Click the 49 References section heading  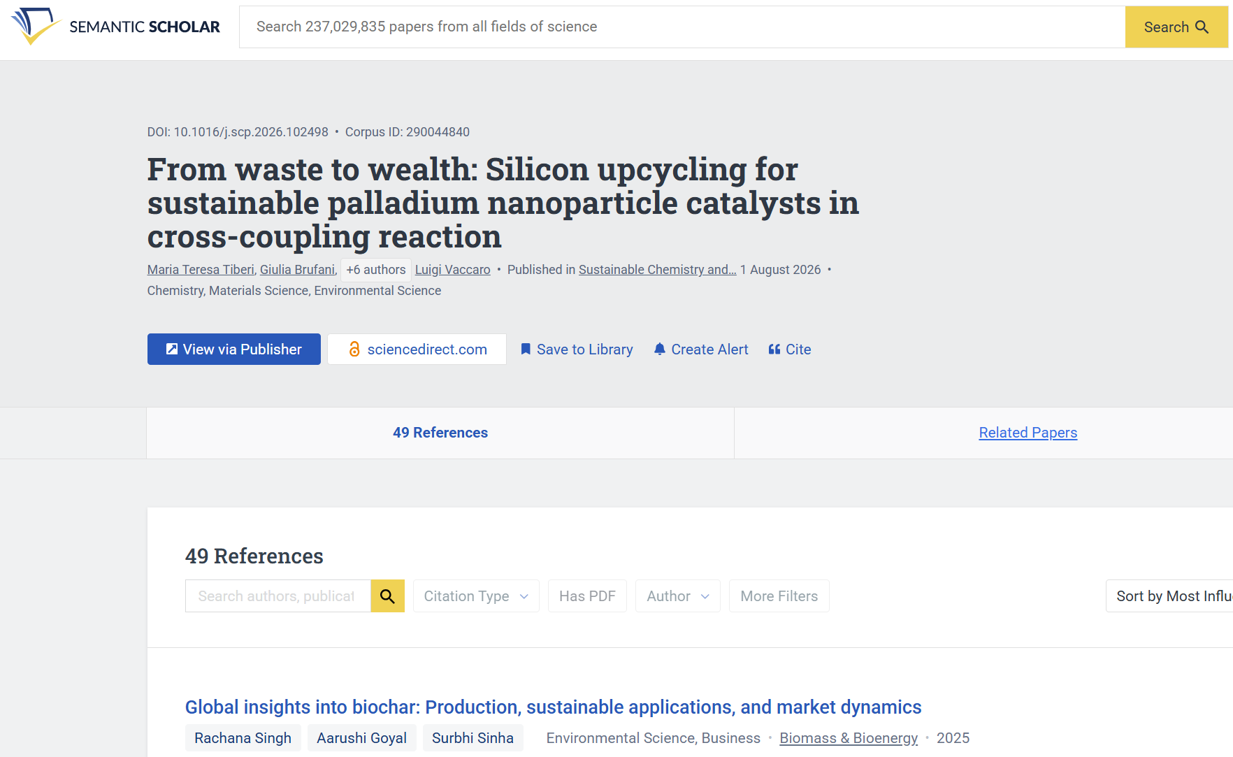tap(254, 556)
